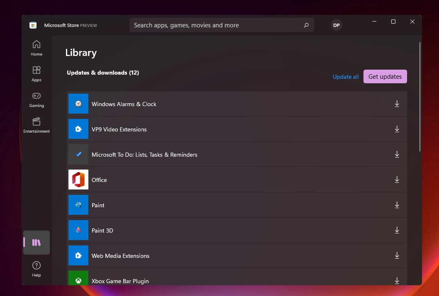Open the DP account profile
The height and width of the screenshot is (296, 439).
[336, 25]
